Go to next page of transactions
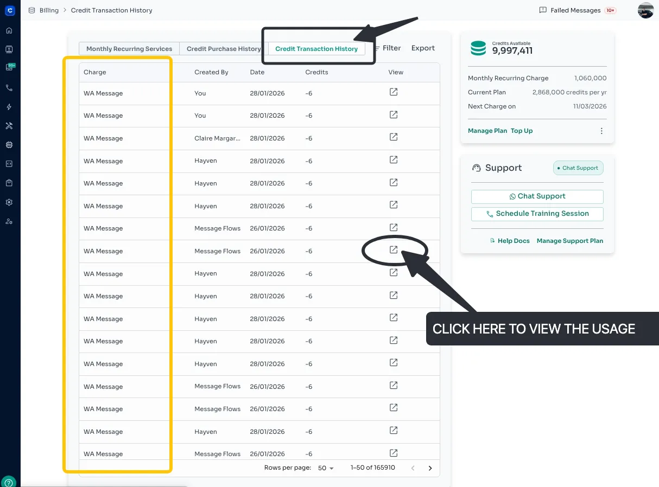The image size is (659, 487). (430, 468)
